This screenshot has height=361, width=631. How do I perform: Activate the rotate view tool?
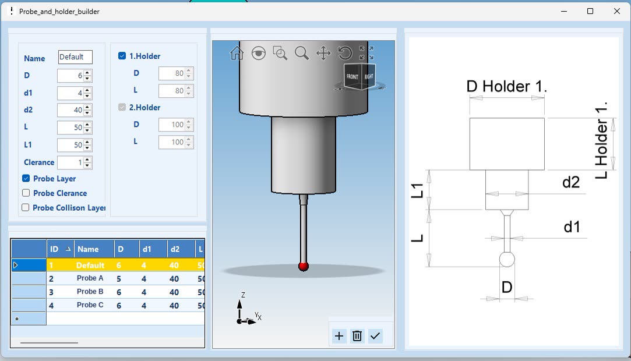345,52
